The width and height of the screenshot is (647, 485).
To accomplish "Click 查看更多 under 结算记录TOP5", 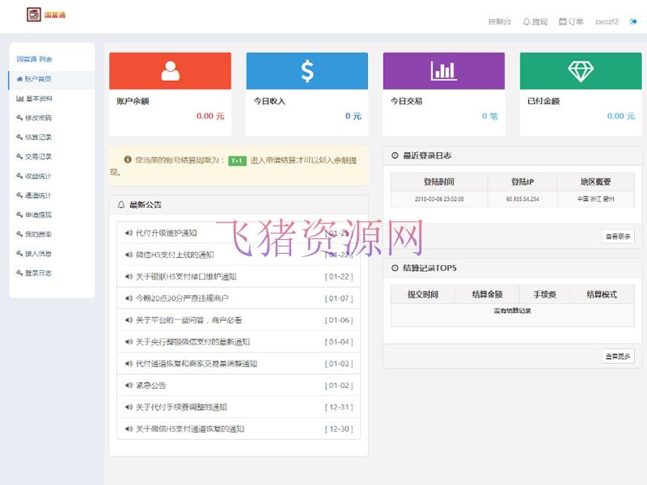I will (x=618, y=356).
